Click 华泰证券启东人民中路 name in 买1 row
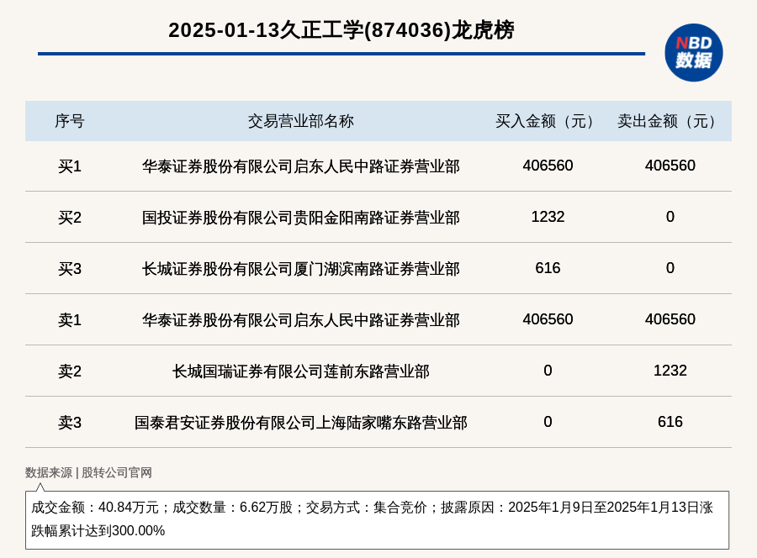The width and height of the screenshot is (757, 558). (301, 166)
